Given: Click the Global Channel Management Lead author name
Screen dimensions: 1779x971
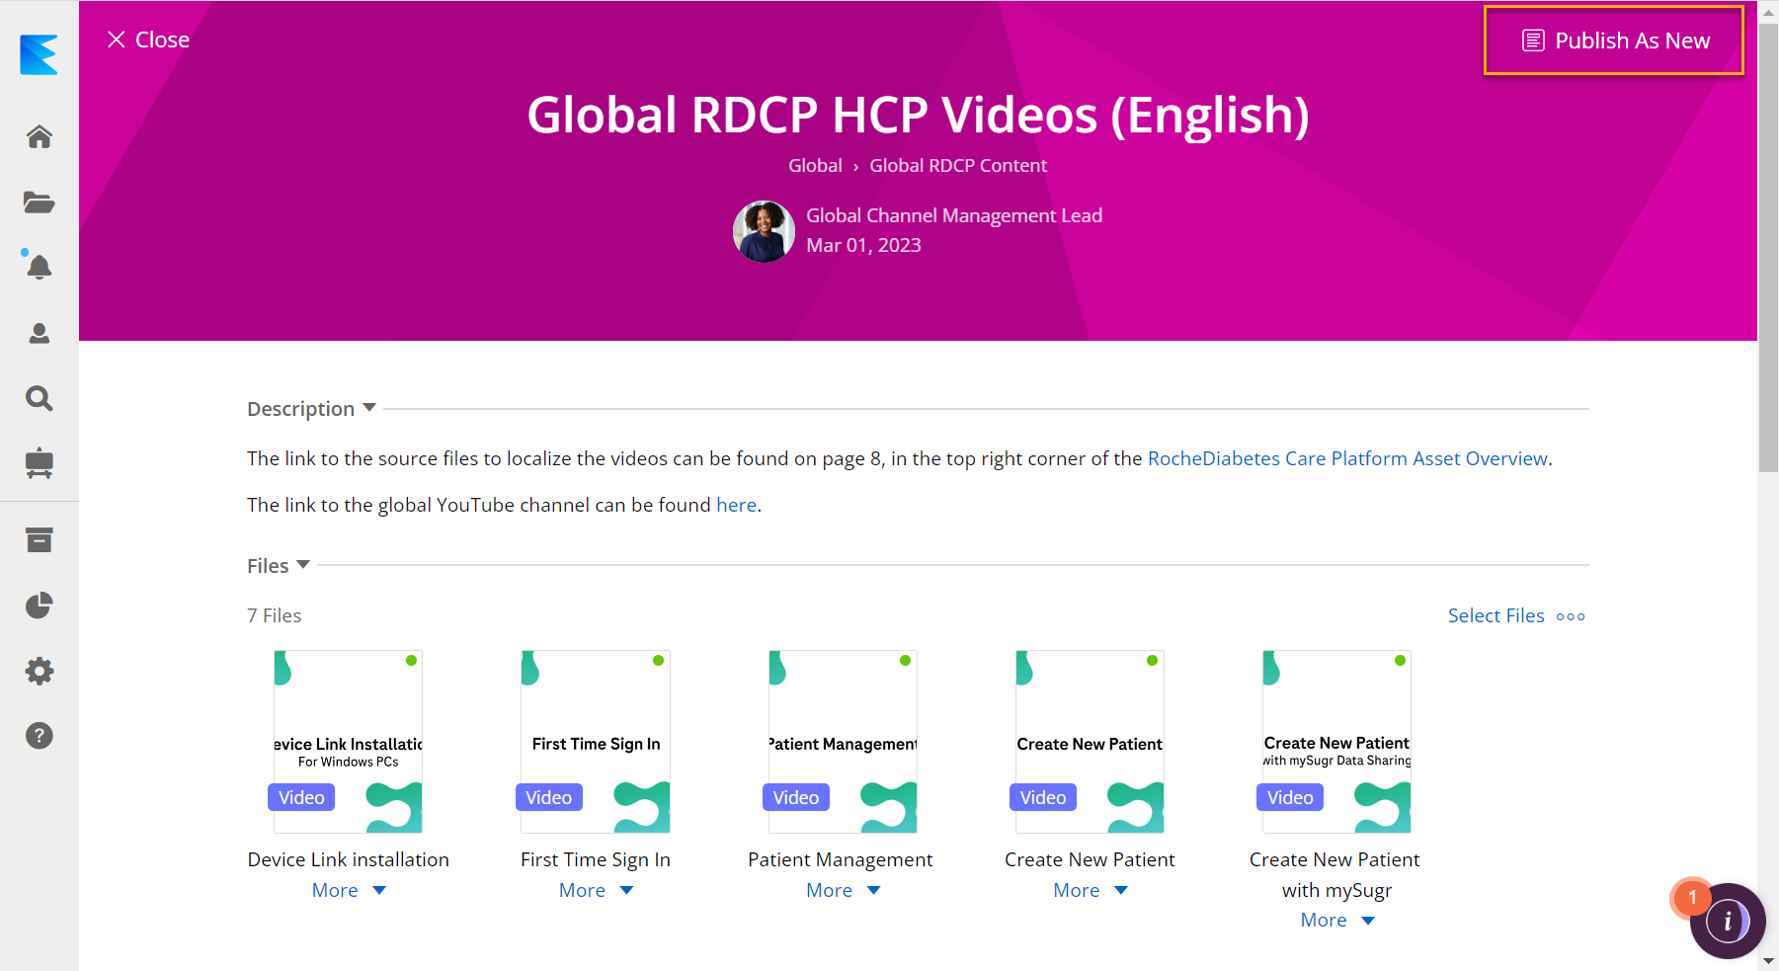Looking at the screenshot, I should (x=954, y=215).
